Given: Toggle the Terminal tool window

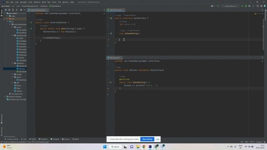Looking at the screenshot, I should coord(55,139).
